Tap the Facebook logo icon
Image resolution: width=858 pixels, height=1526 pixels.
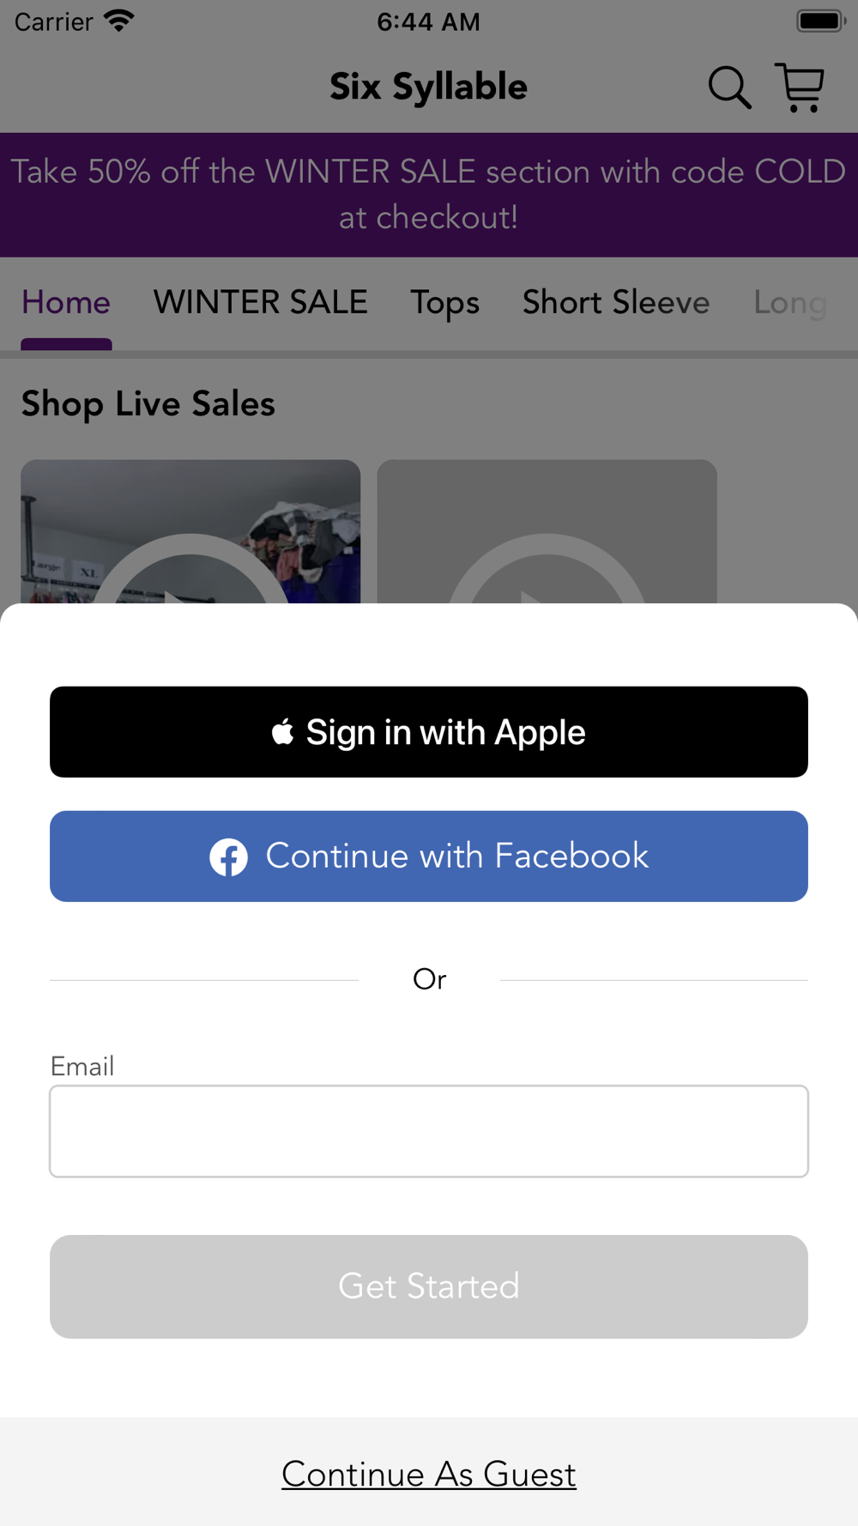pos(229,857)
